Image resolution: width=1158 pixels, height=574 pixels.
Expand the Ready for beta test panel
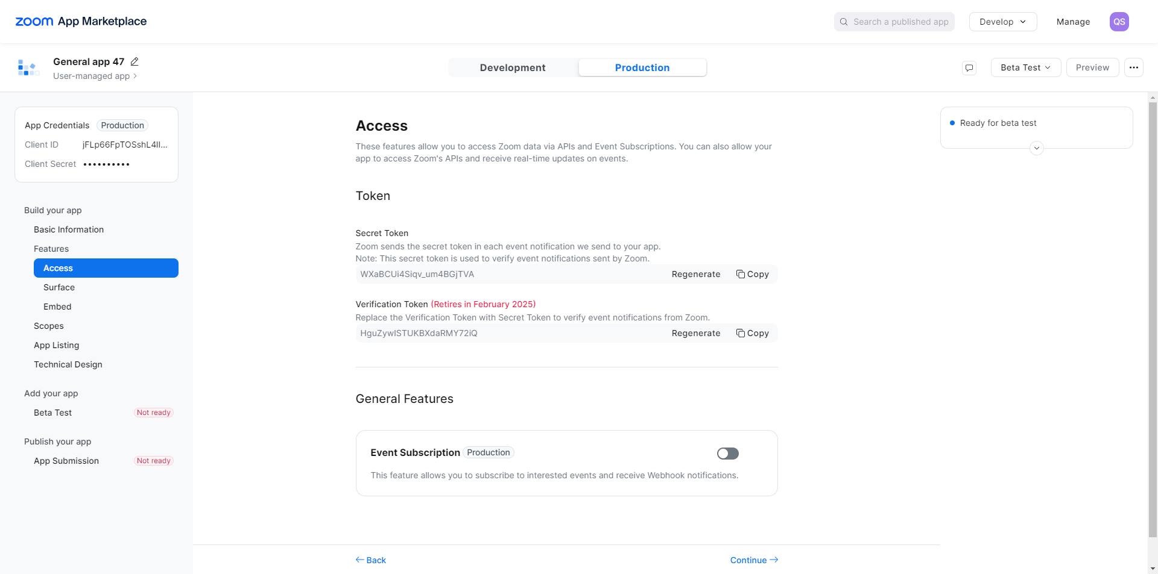coord(1037,148)
